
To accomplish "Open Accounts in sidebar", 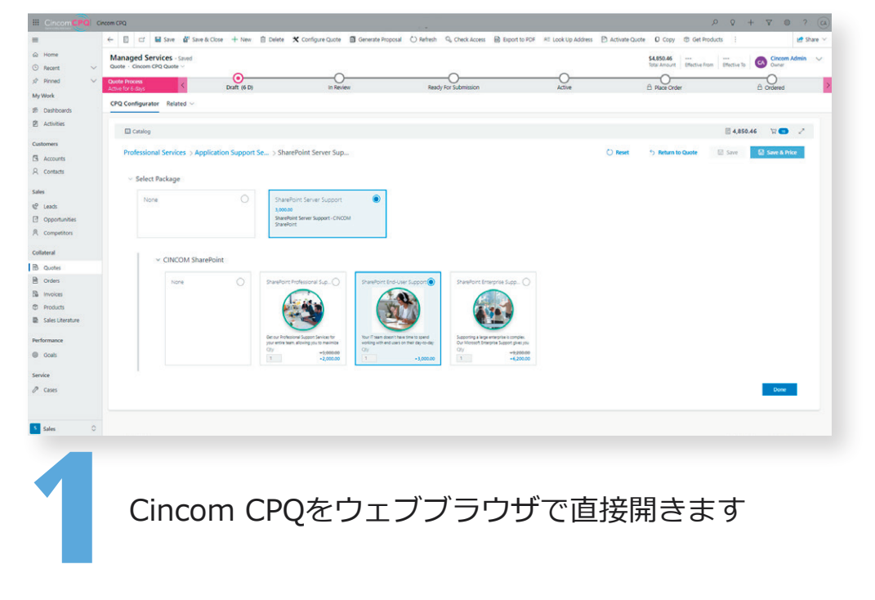I will [x=54, y=159].
